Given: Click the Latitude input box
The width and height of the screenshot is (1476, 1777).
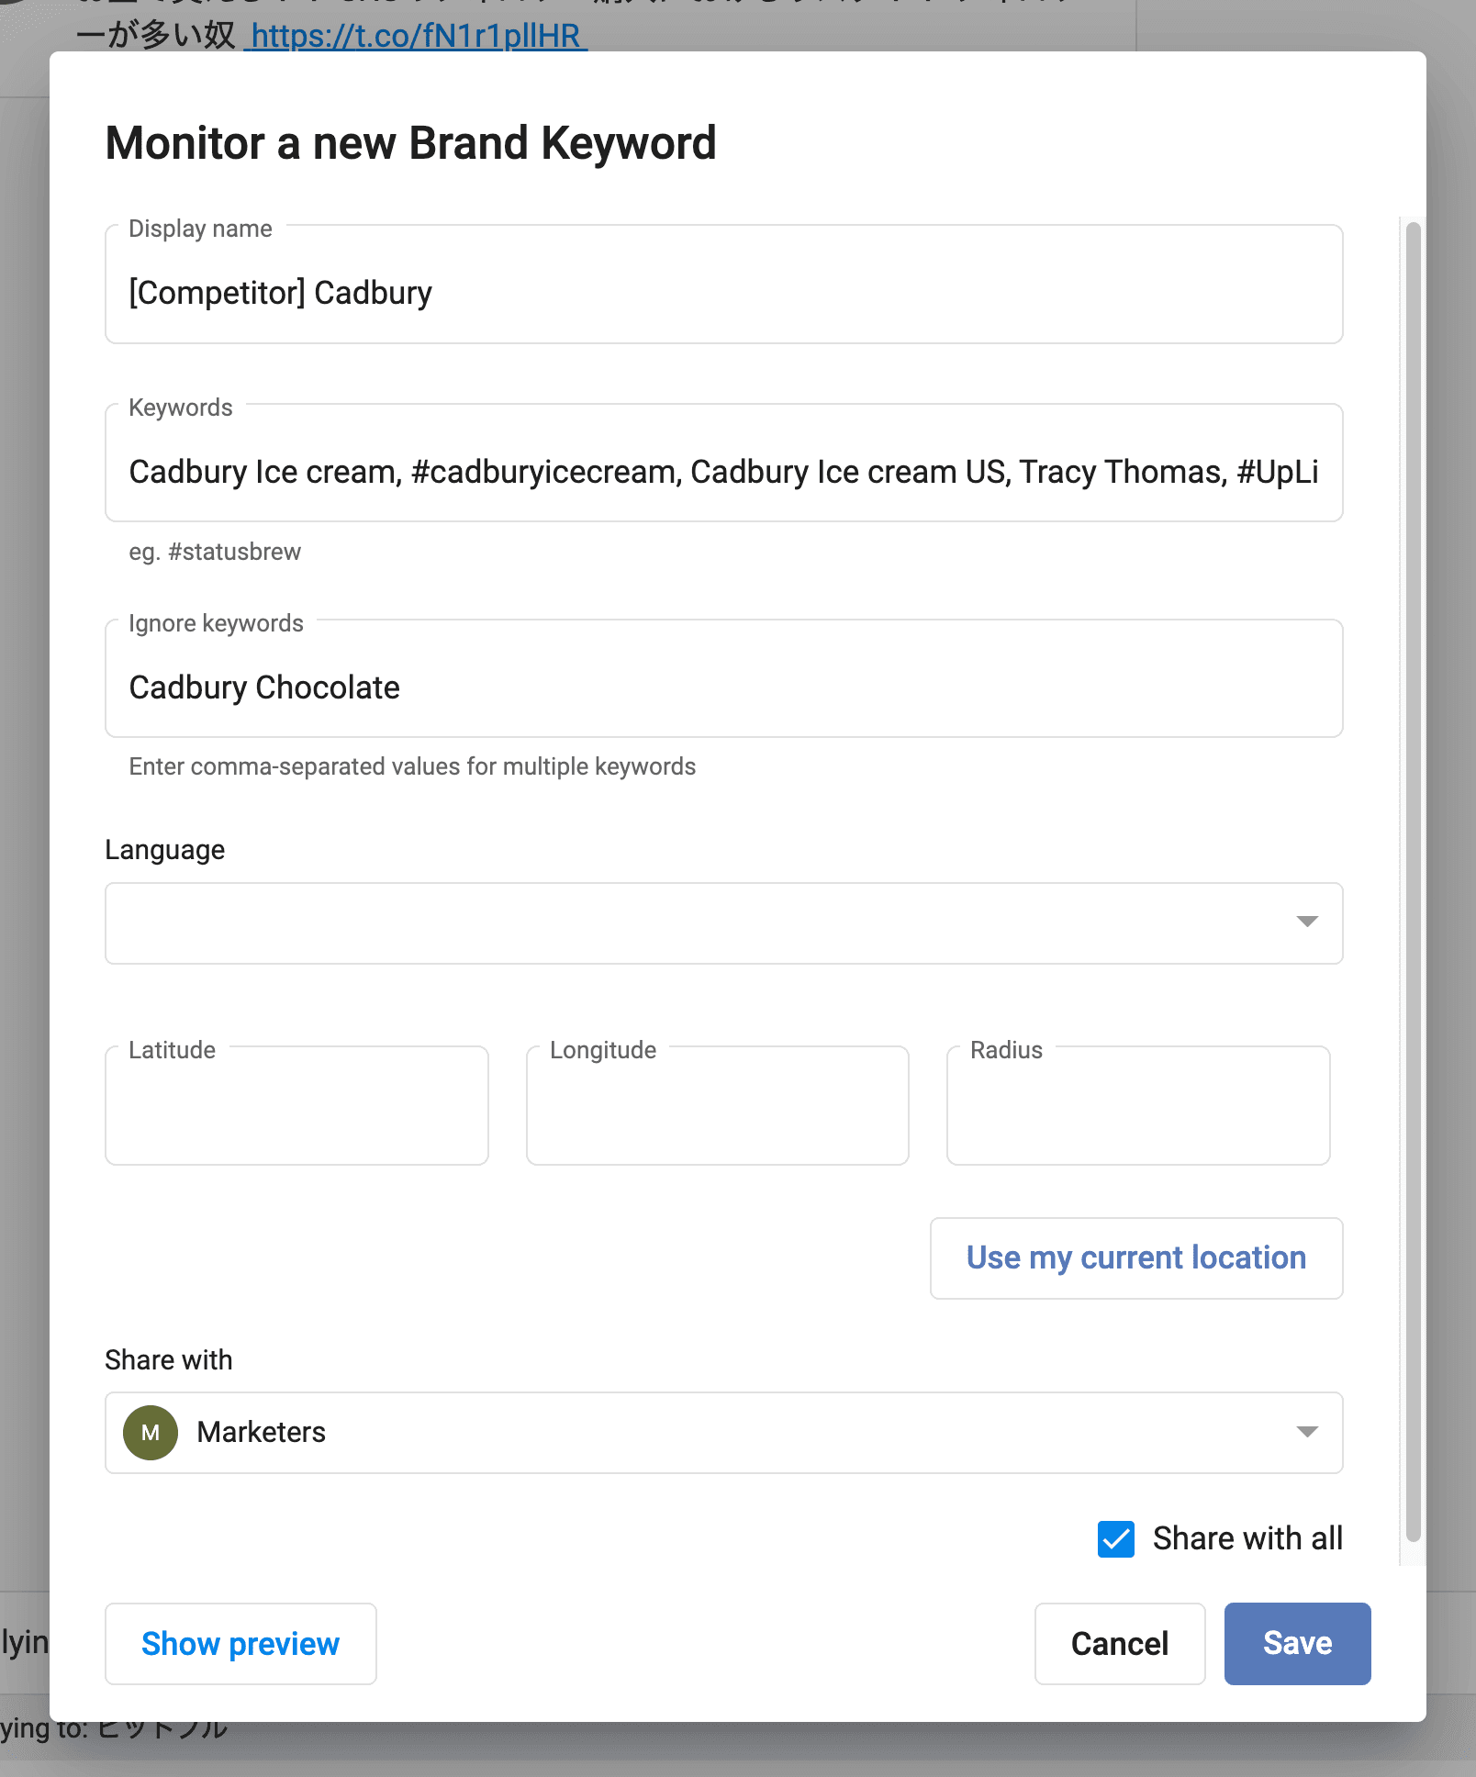Looking at the screenshot, I should pos(296,1107).
